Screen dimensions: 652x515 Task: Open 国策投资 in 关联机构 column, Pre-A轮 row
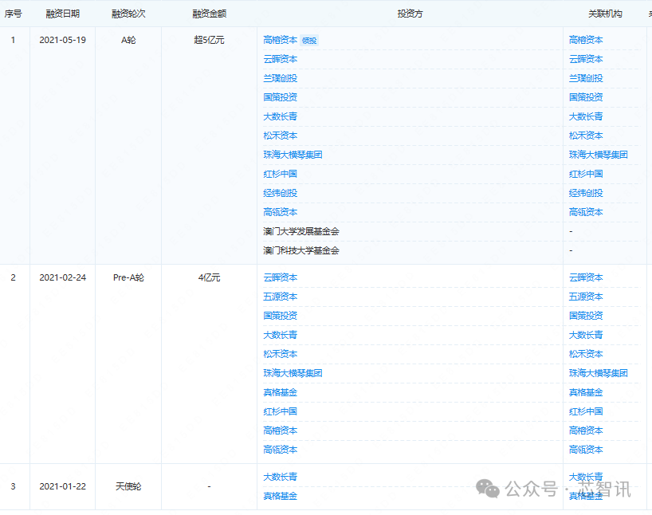coord(586,316)
